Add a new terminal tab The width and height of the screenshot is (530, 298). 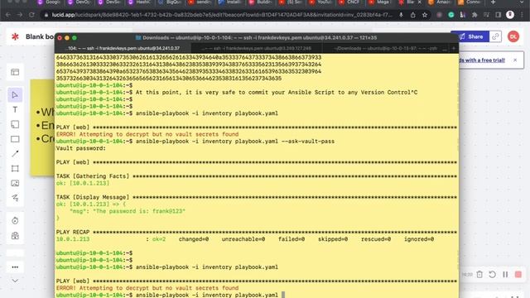click(454, 48)
